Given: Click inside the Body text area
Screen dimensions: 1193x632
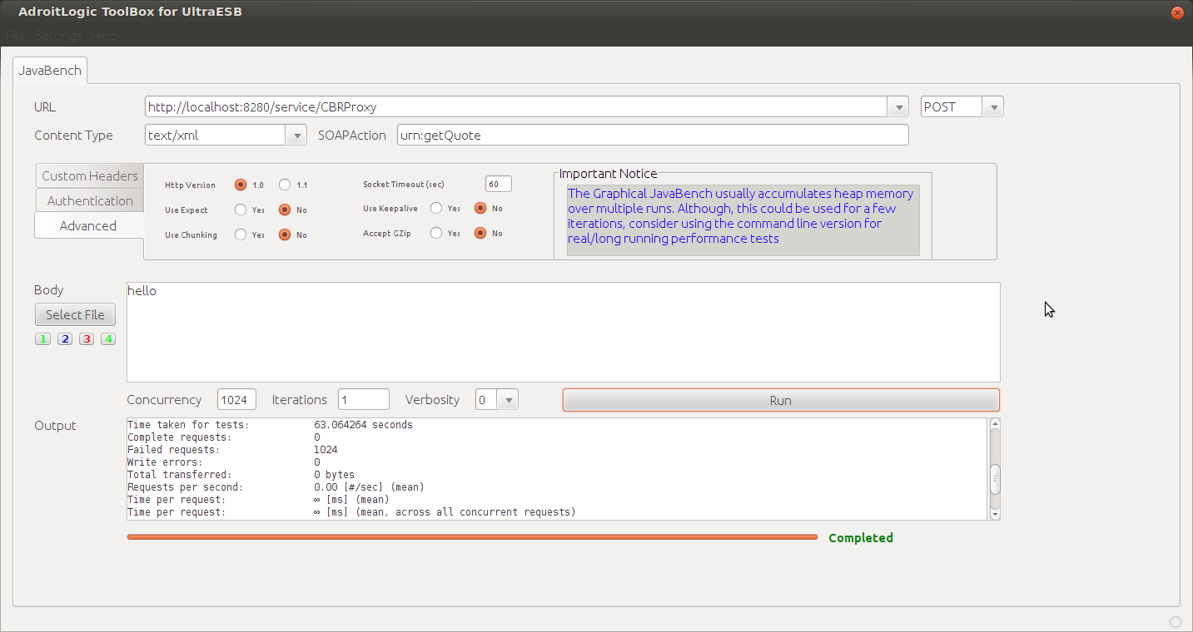Looking at the screenshot, I should point(563,332).
